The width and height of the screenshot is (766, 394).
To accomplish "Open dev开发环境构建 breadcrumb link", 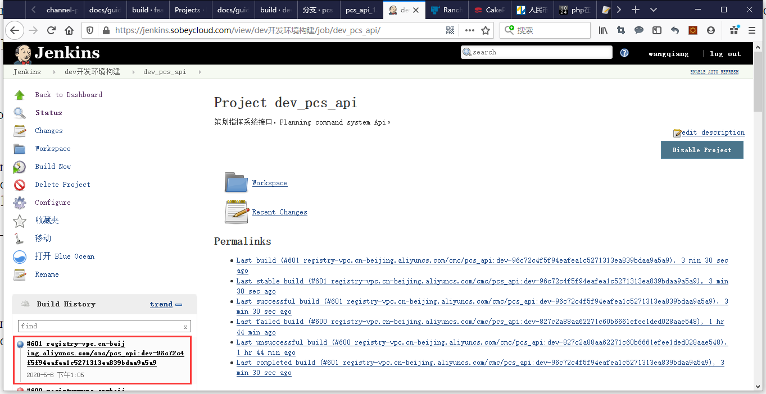I will 92,72.
